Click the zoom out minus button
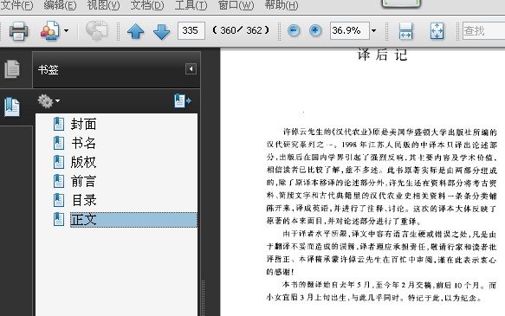The image size is (505, 316). coord(294,30)
